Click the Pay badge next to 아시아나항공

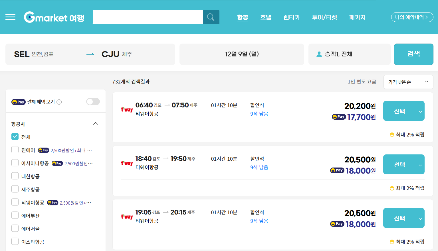[x=57, y=163]
